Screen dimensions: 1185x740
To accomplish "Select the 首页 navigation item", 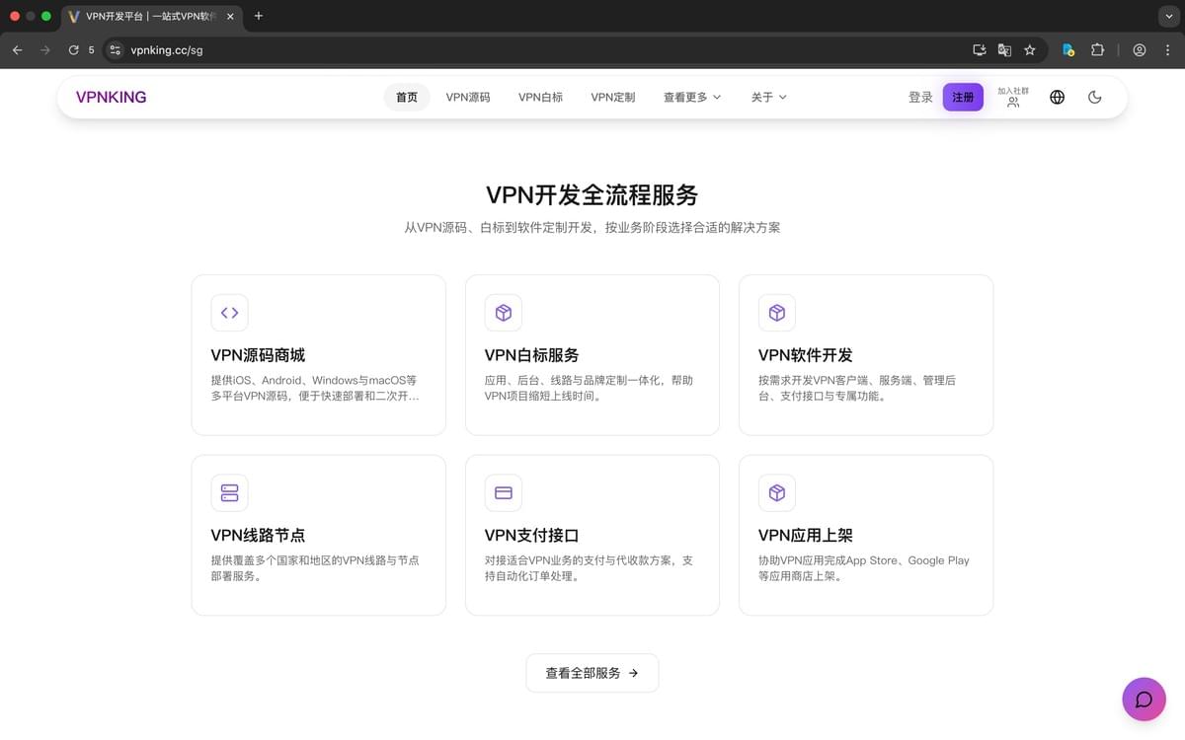I will point(407,97).
